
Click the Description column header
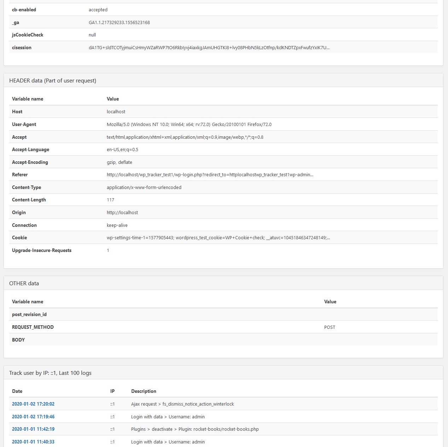pos(144,391)
